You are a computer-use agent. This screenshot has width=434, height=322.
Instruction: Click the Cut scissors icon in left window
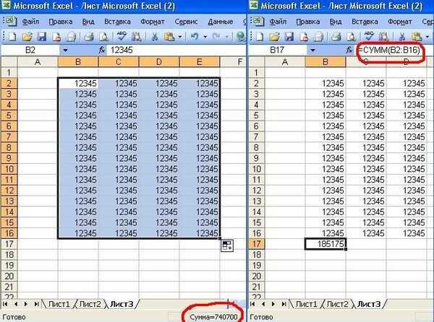click(x=155, y=37)
